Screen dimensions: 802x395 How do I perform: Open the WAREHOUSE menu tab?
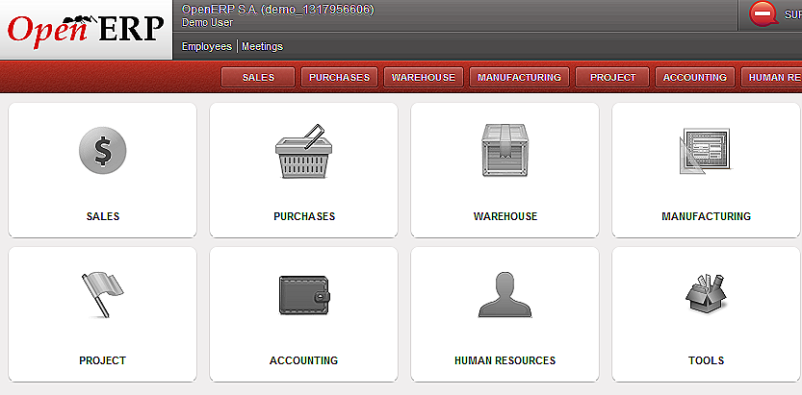pyautogui.click(x=424, y=78)
